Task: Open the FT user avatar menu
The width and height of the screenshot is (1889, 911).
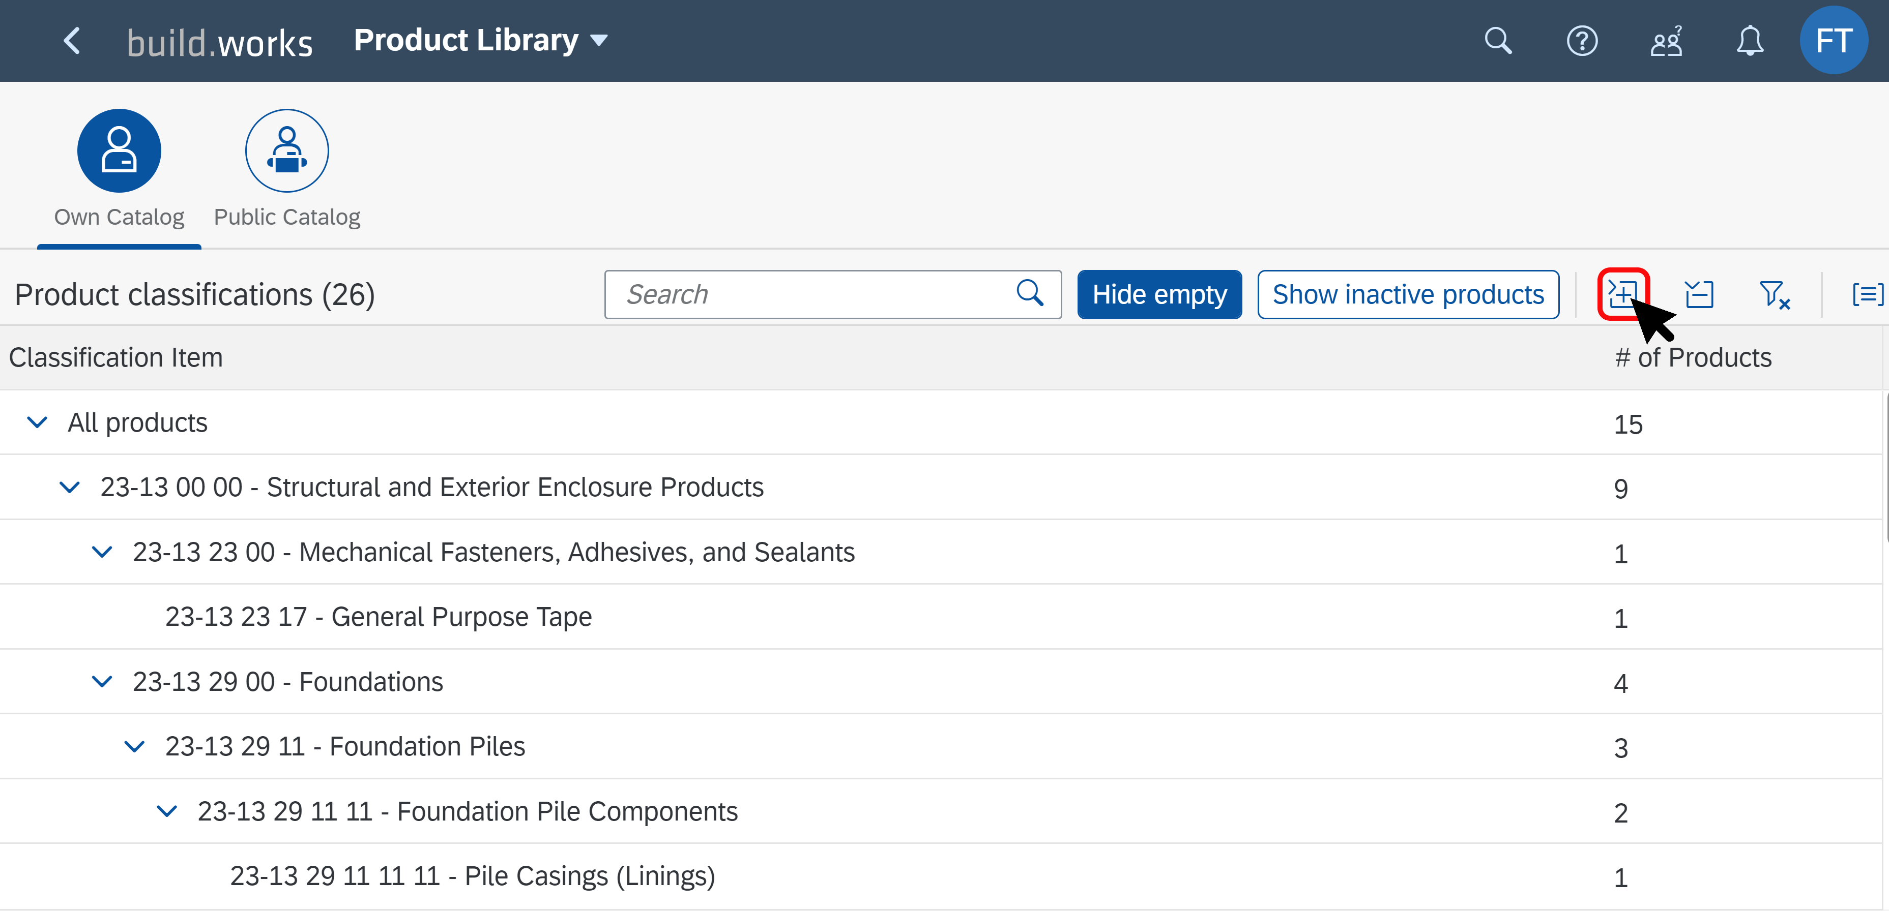Action: pyautogui.click(x=1833, y=40)
